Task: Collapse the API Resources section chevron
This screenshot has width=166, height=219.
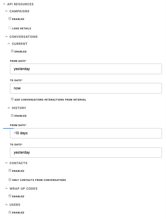Action: [4, 4]
